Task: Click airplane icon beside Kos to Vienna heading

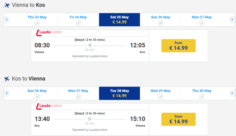Action: [x=7, y=79]
